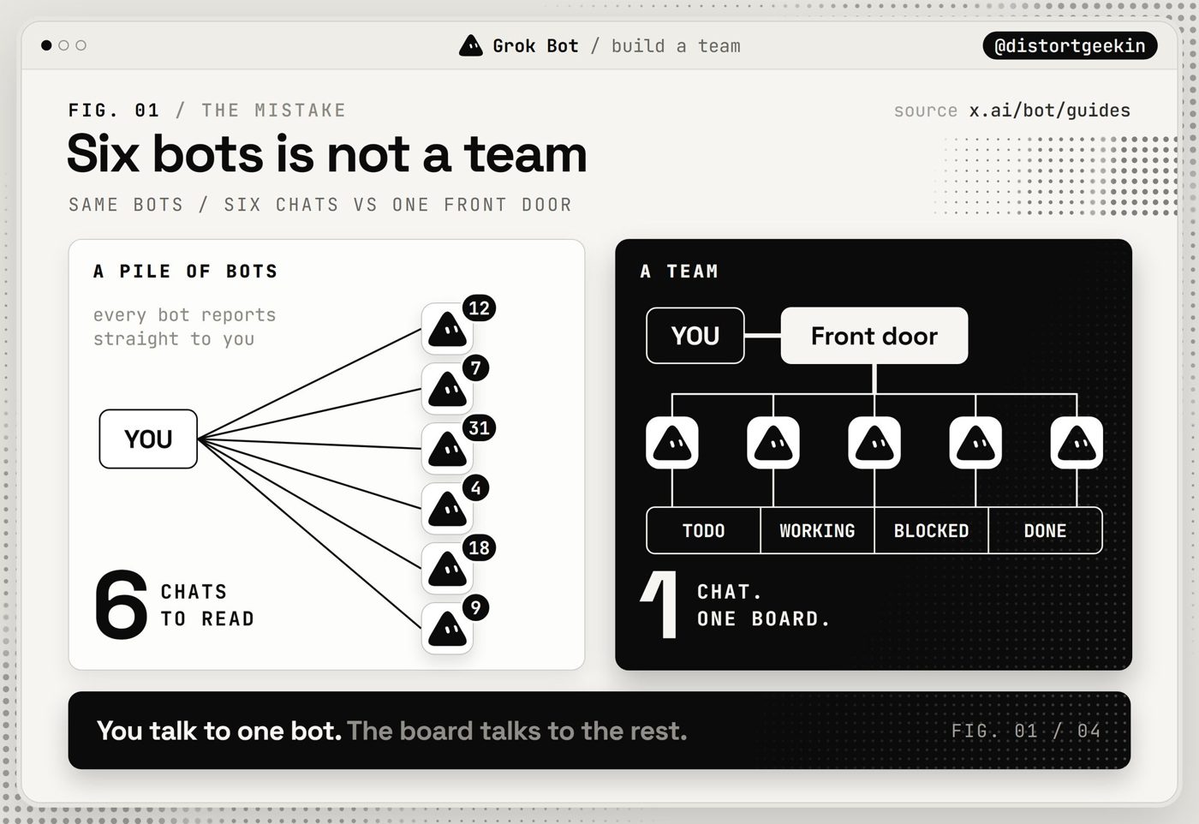Open the bot icon with badge 4
Screen dimensions: 1199x824
click(x=447, y=509)
